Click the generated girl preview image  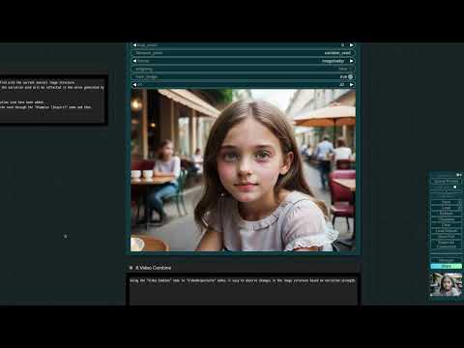click(243, 170)
